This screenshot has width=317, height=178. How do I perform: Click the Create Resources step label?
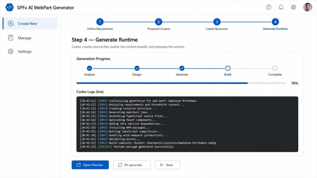[216, 29]
